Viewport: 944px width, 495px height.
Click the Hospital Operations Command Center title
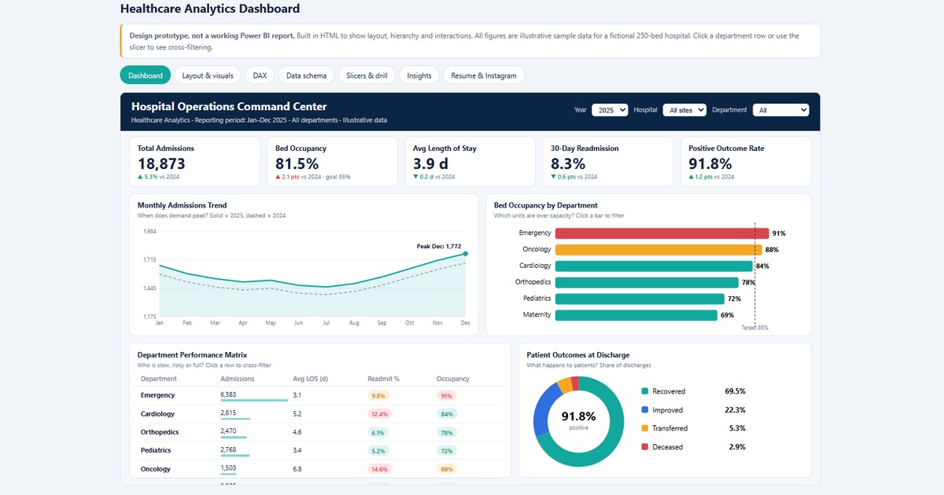pos(229,106)
